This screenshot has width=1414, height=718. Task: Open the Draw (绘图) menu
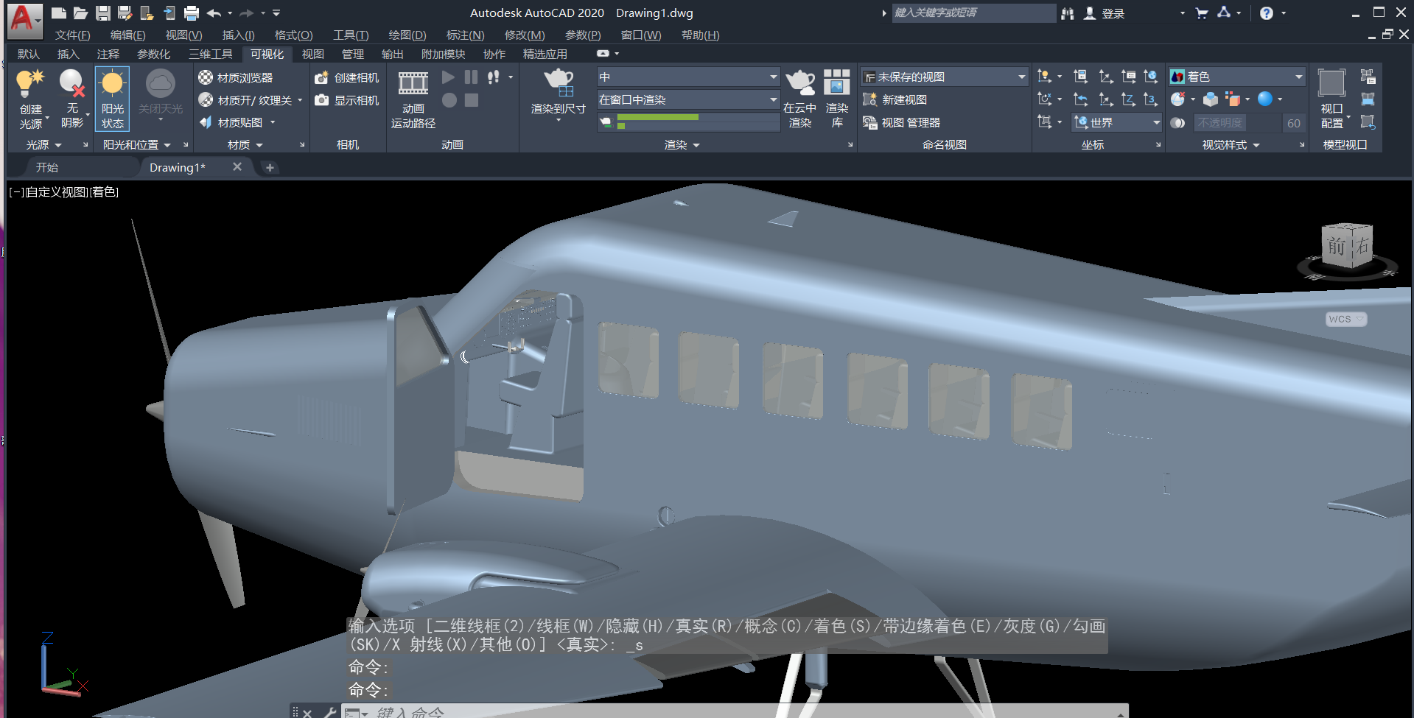coord(407,35)
